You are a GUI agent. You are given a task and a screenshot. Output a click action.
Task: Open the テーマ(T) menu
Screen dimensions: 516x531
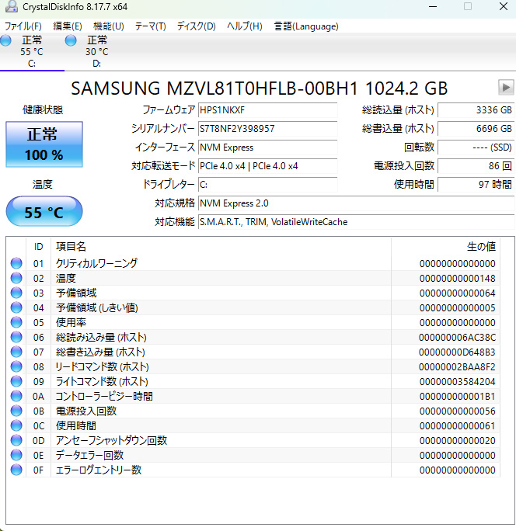point(150,26)
